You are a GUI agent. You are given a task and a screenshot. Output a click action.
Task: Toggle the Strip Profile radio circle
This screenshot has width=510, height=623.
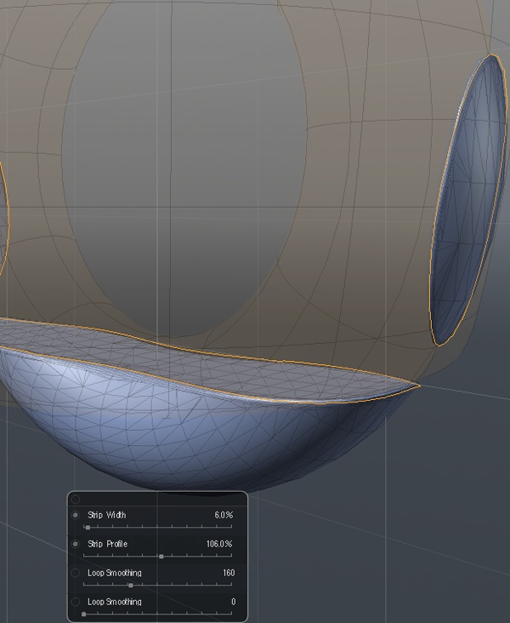76,544
